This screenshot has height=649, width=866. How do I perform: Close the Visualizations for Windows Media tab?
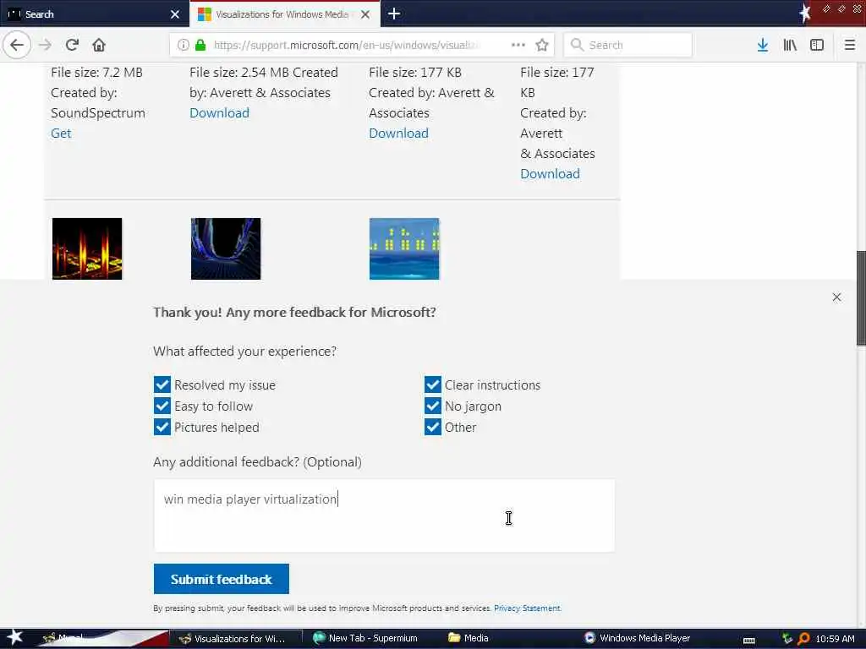[x=365, y=14]
